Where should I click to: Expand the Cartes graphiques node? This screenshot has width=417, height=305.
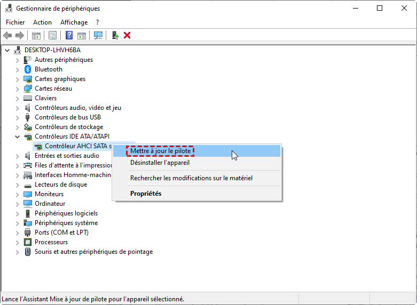17,79
